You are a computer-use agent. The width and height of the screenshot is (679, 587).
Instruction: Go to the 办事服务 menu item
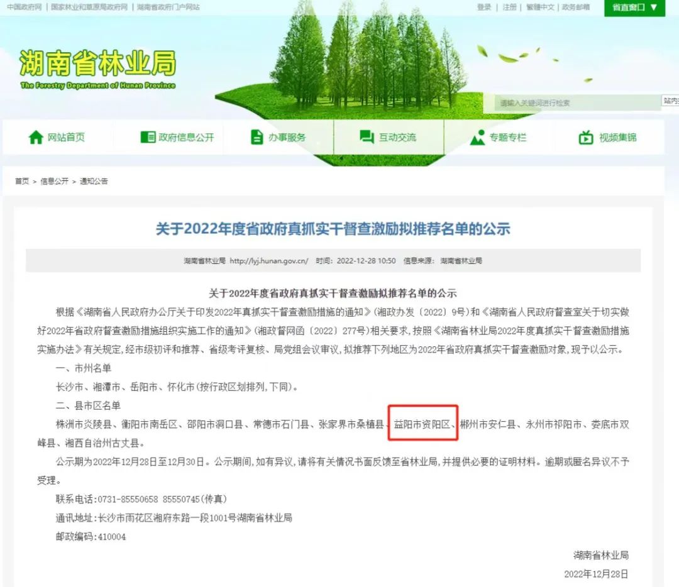point(287,138)
